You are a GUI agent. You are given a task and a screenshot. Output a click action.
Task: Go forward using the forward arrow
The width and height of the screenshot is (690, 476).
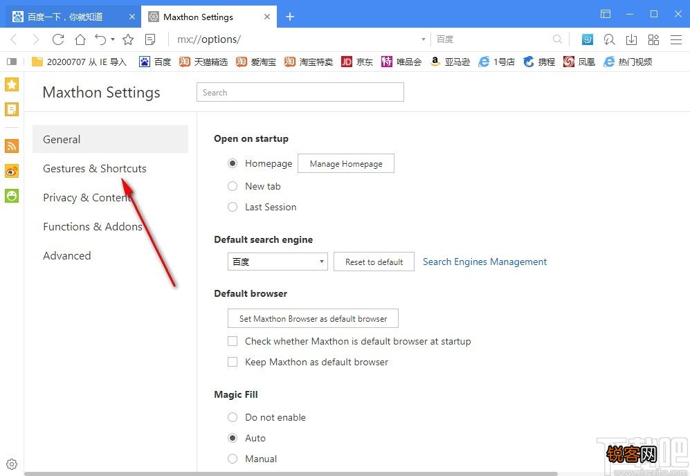(36, 39)
